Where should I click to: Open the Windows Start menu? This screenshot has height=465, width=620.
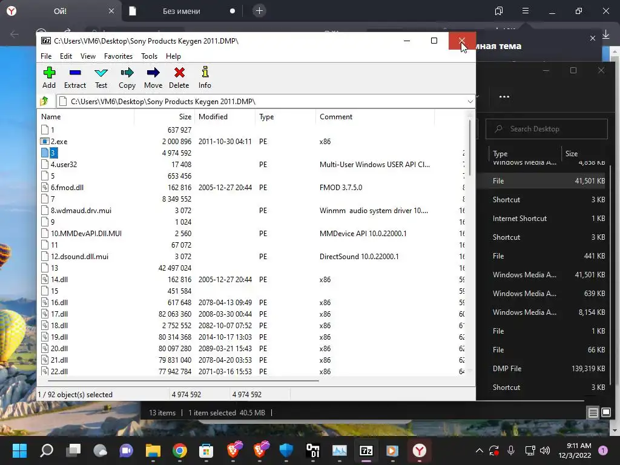pos(19,450)
